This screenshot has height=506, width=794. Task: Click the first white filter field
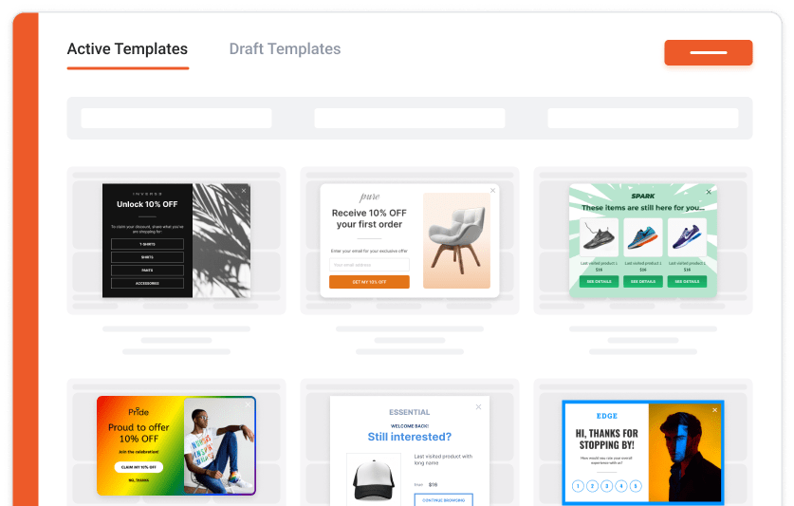coord(176,118)
